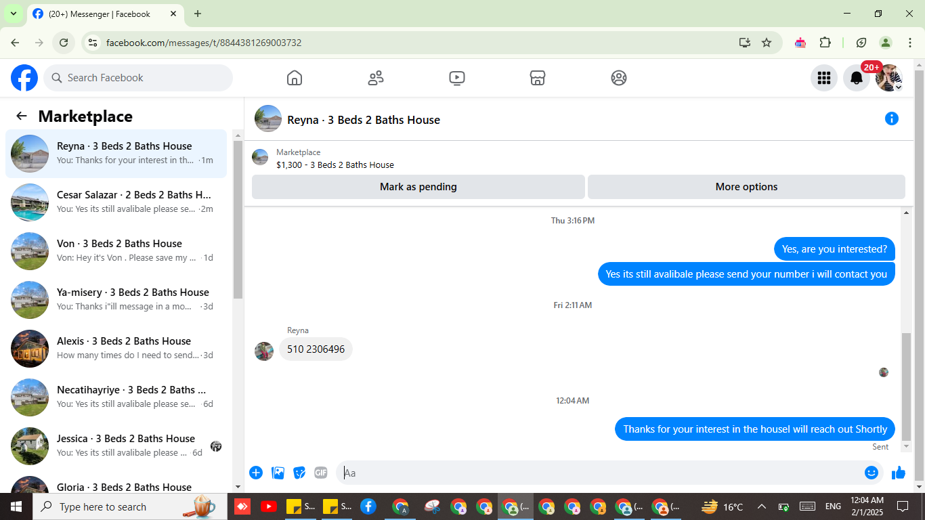Click the "Yes, are you interested?" message

pyautogui.click(x=834, y=249)
